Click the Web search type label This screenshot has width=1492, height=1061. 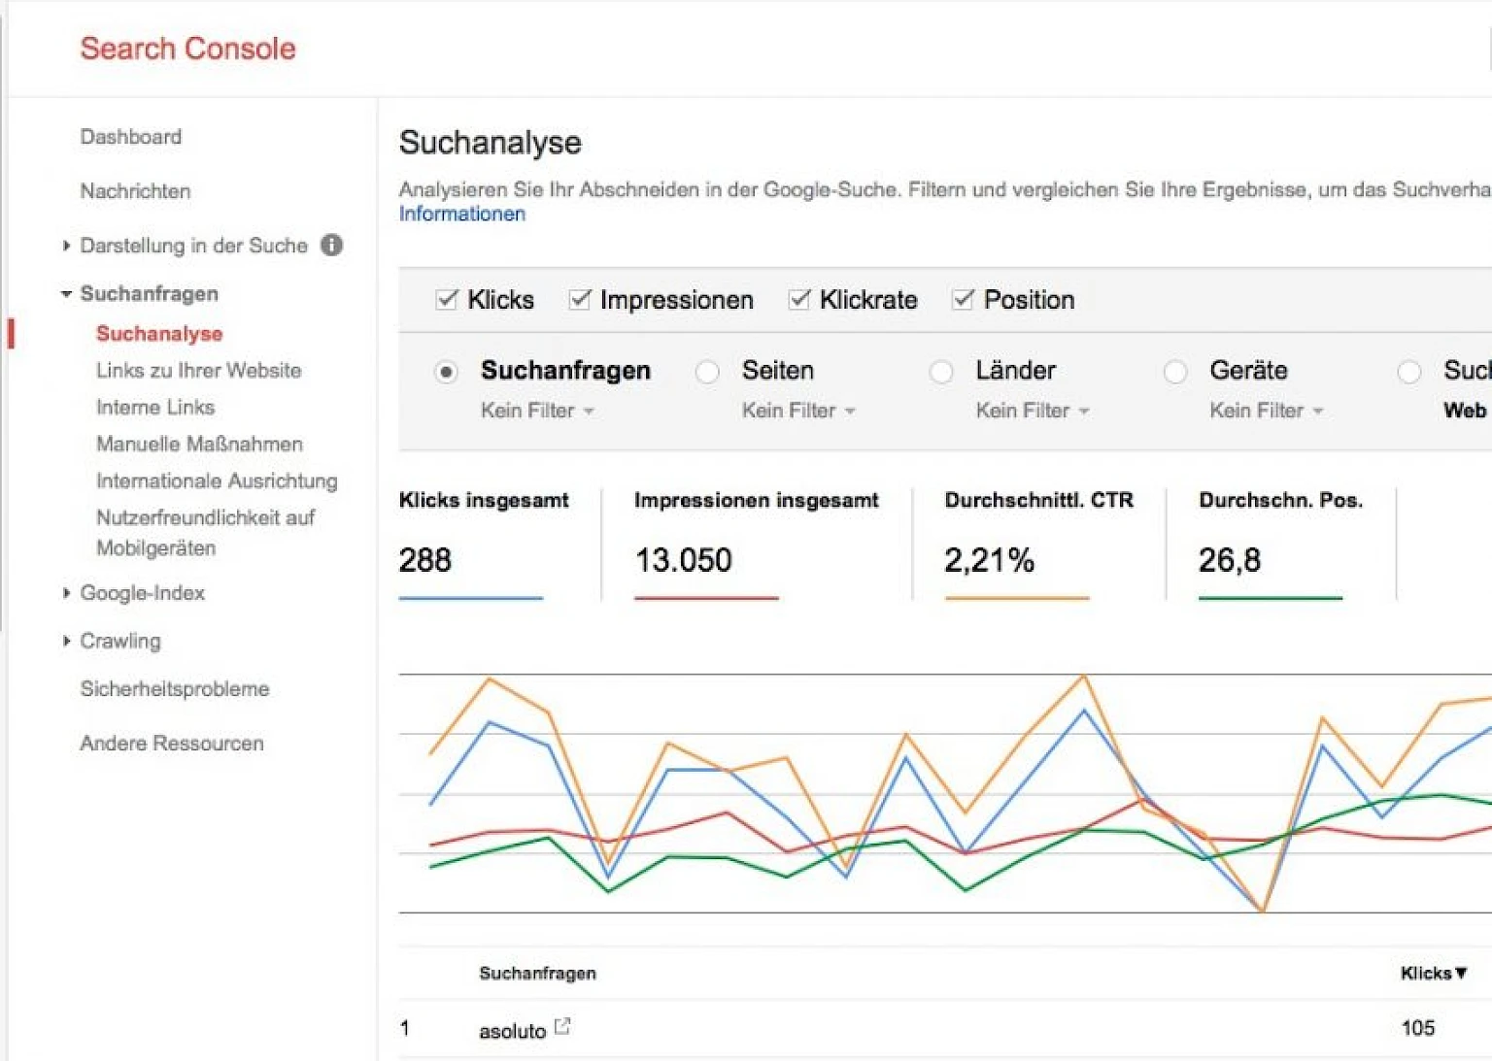point(1465,411)
